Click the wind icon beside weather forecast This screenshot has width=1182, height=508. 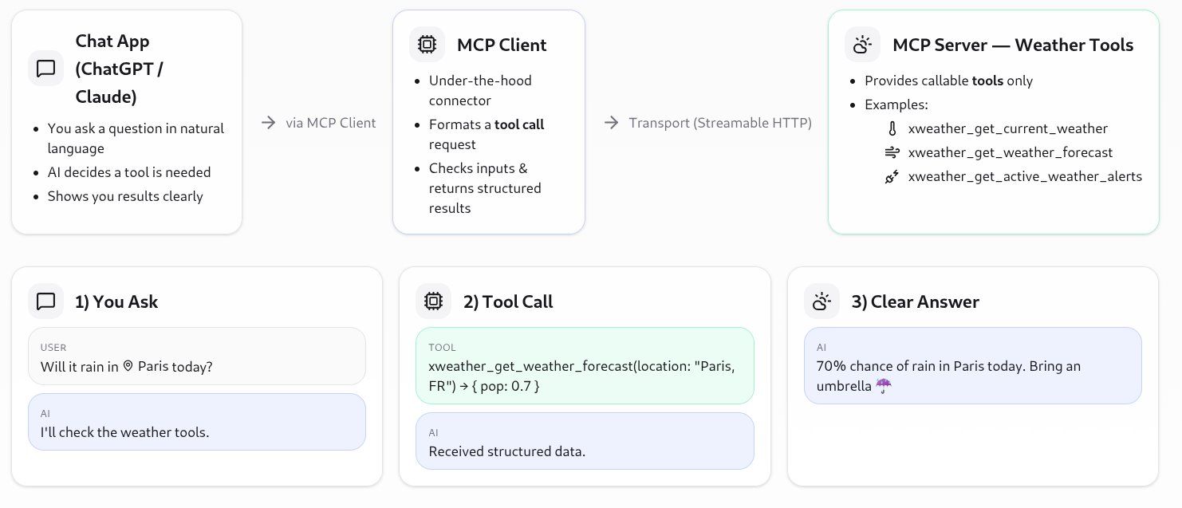point(892,152)
